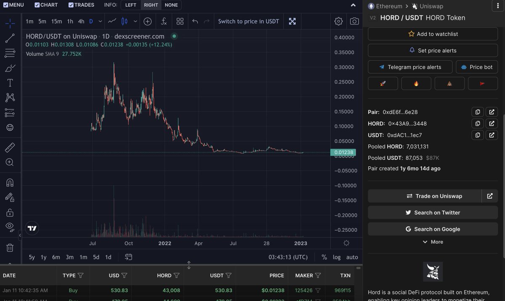505x301 pixels.
Task: Set chart range to 5y
Action: (x=32, y=257)
